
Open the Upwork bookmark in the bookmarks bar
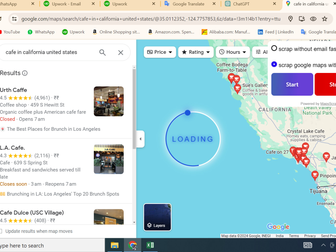73,32
